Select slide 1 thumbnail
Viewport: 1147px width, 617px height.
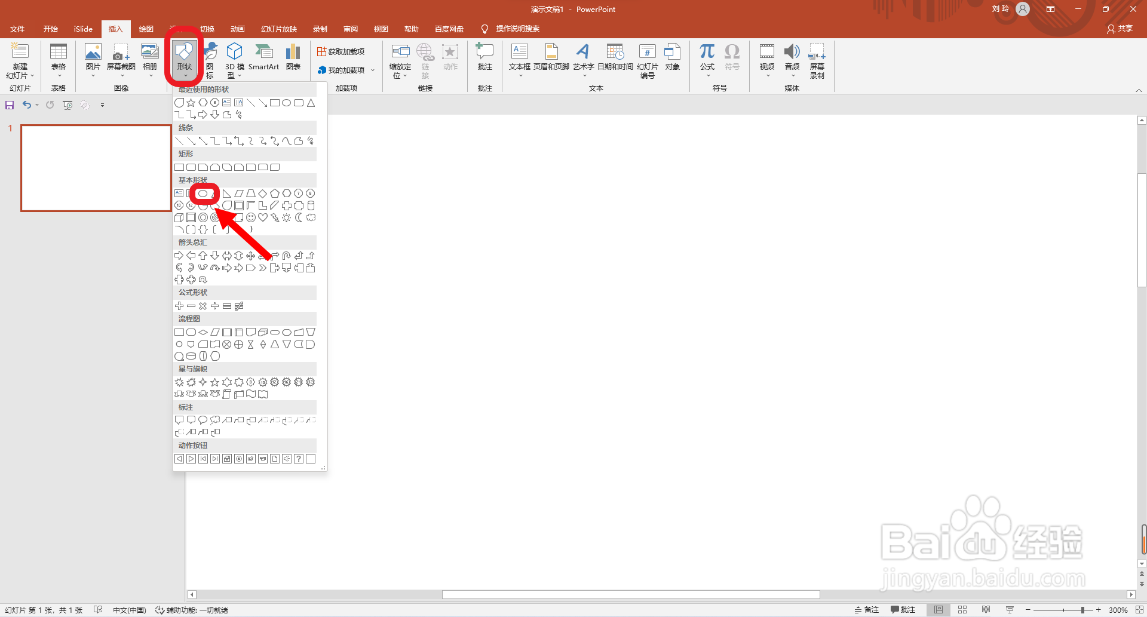[96, 168]
